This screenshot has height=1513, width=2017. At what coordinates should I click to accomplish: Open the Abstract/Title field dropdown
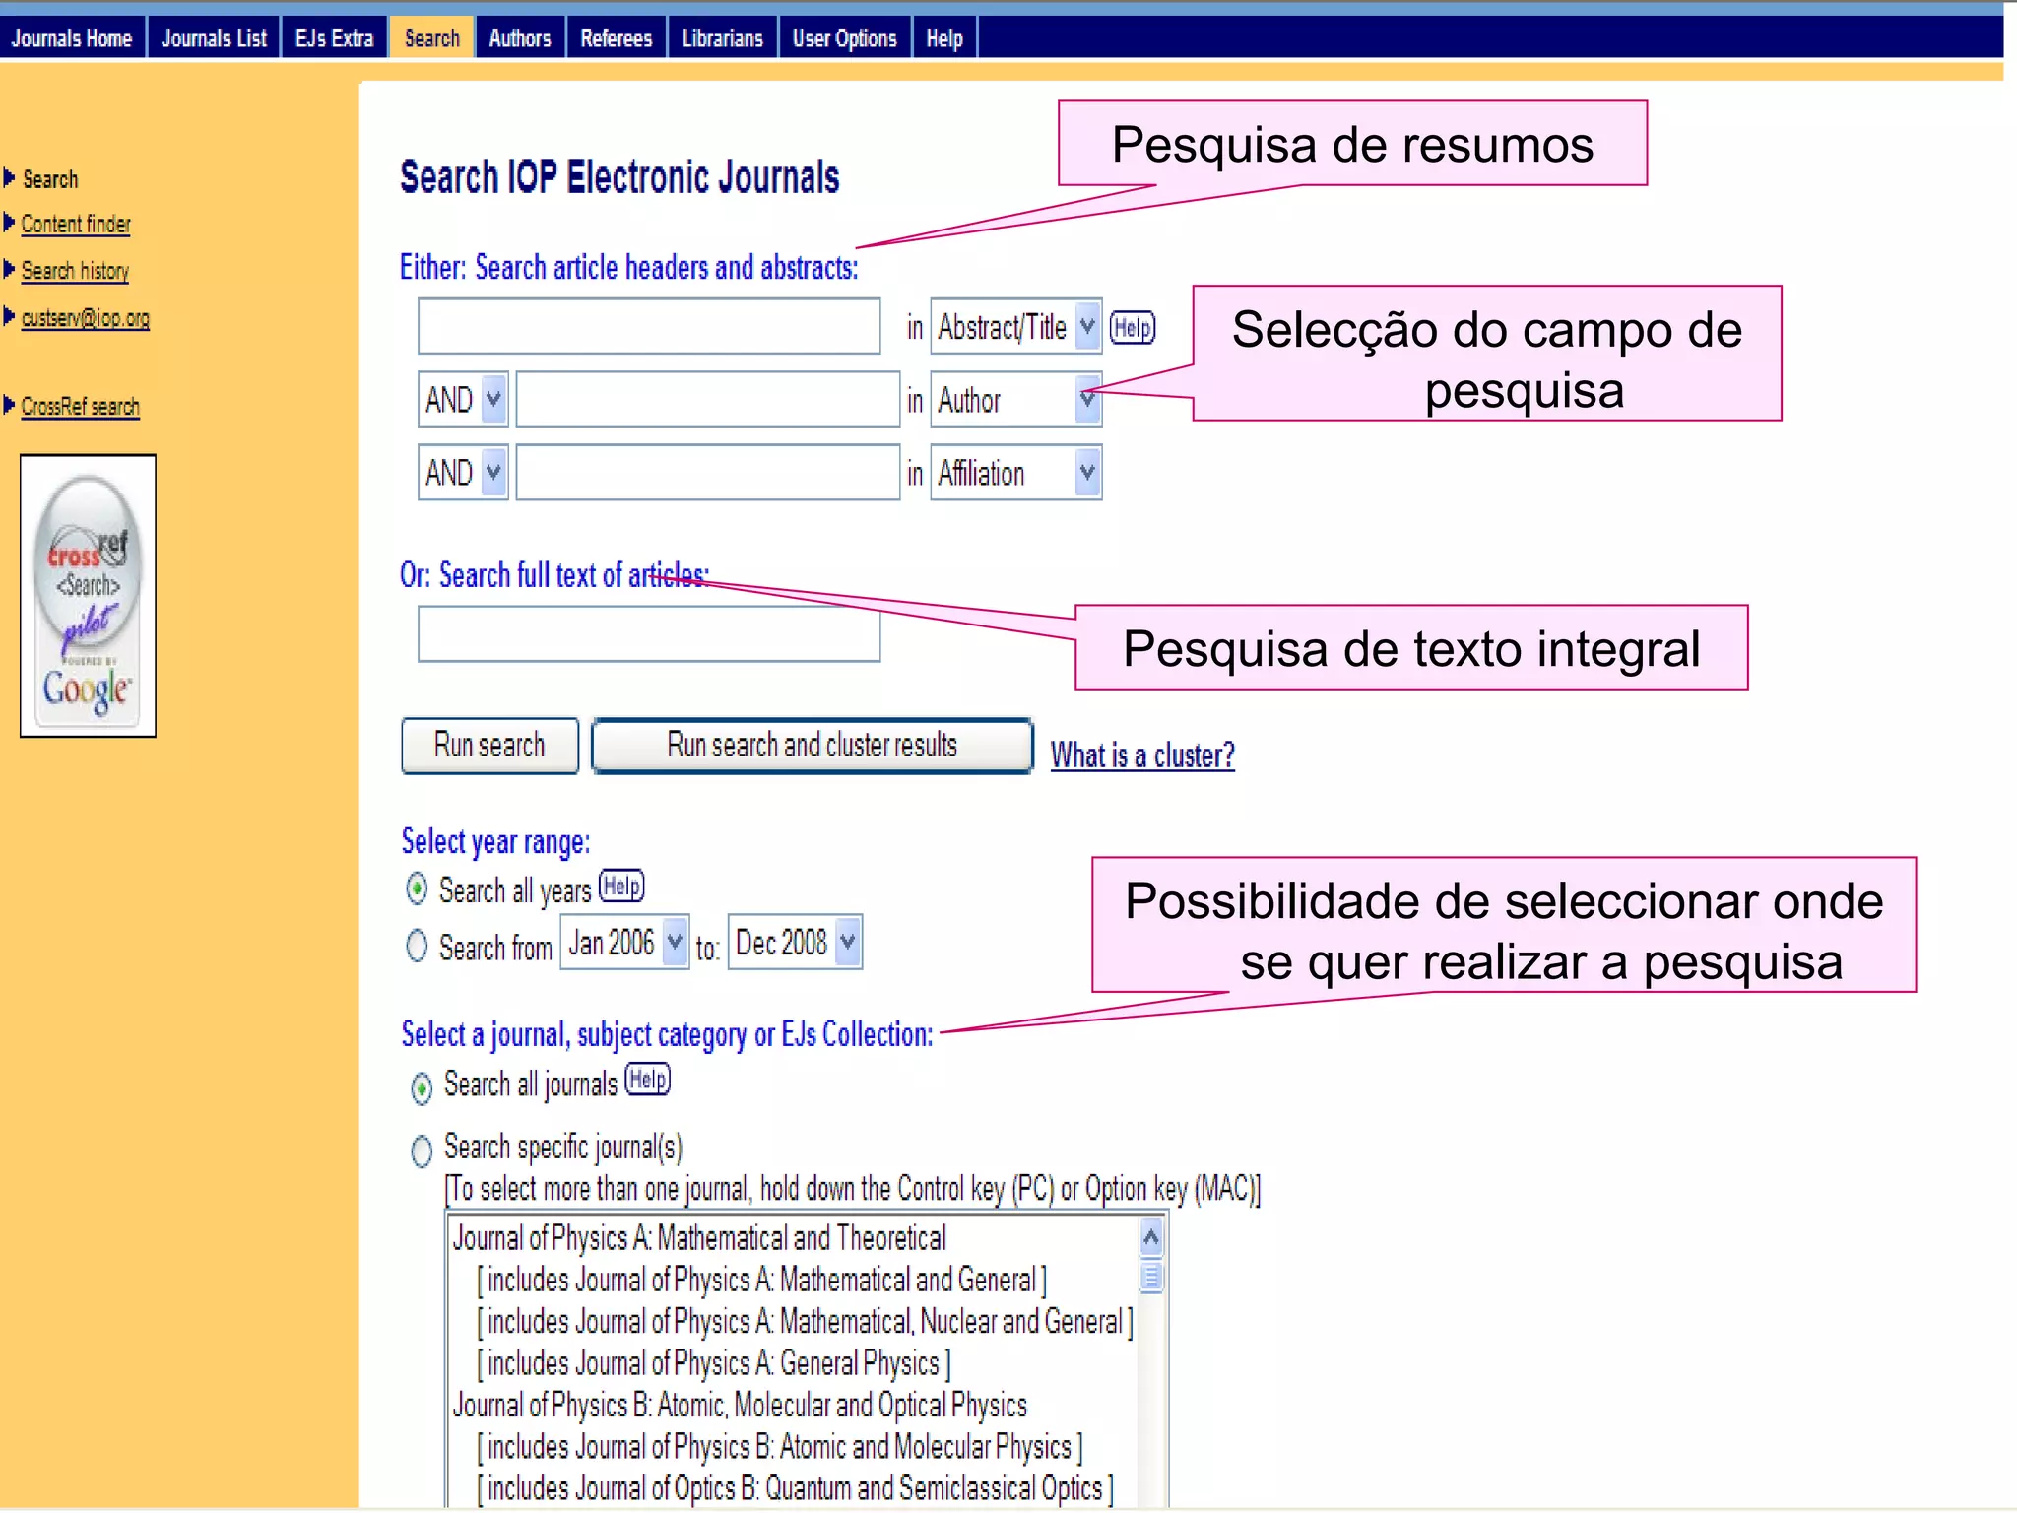point(1016,326)
